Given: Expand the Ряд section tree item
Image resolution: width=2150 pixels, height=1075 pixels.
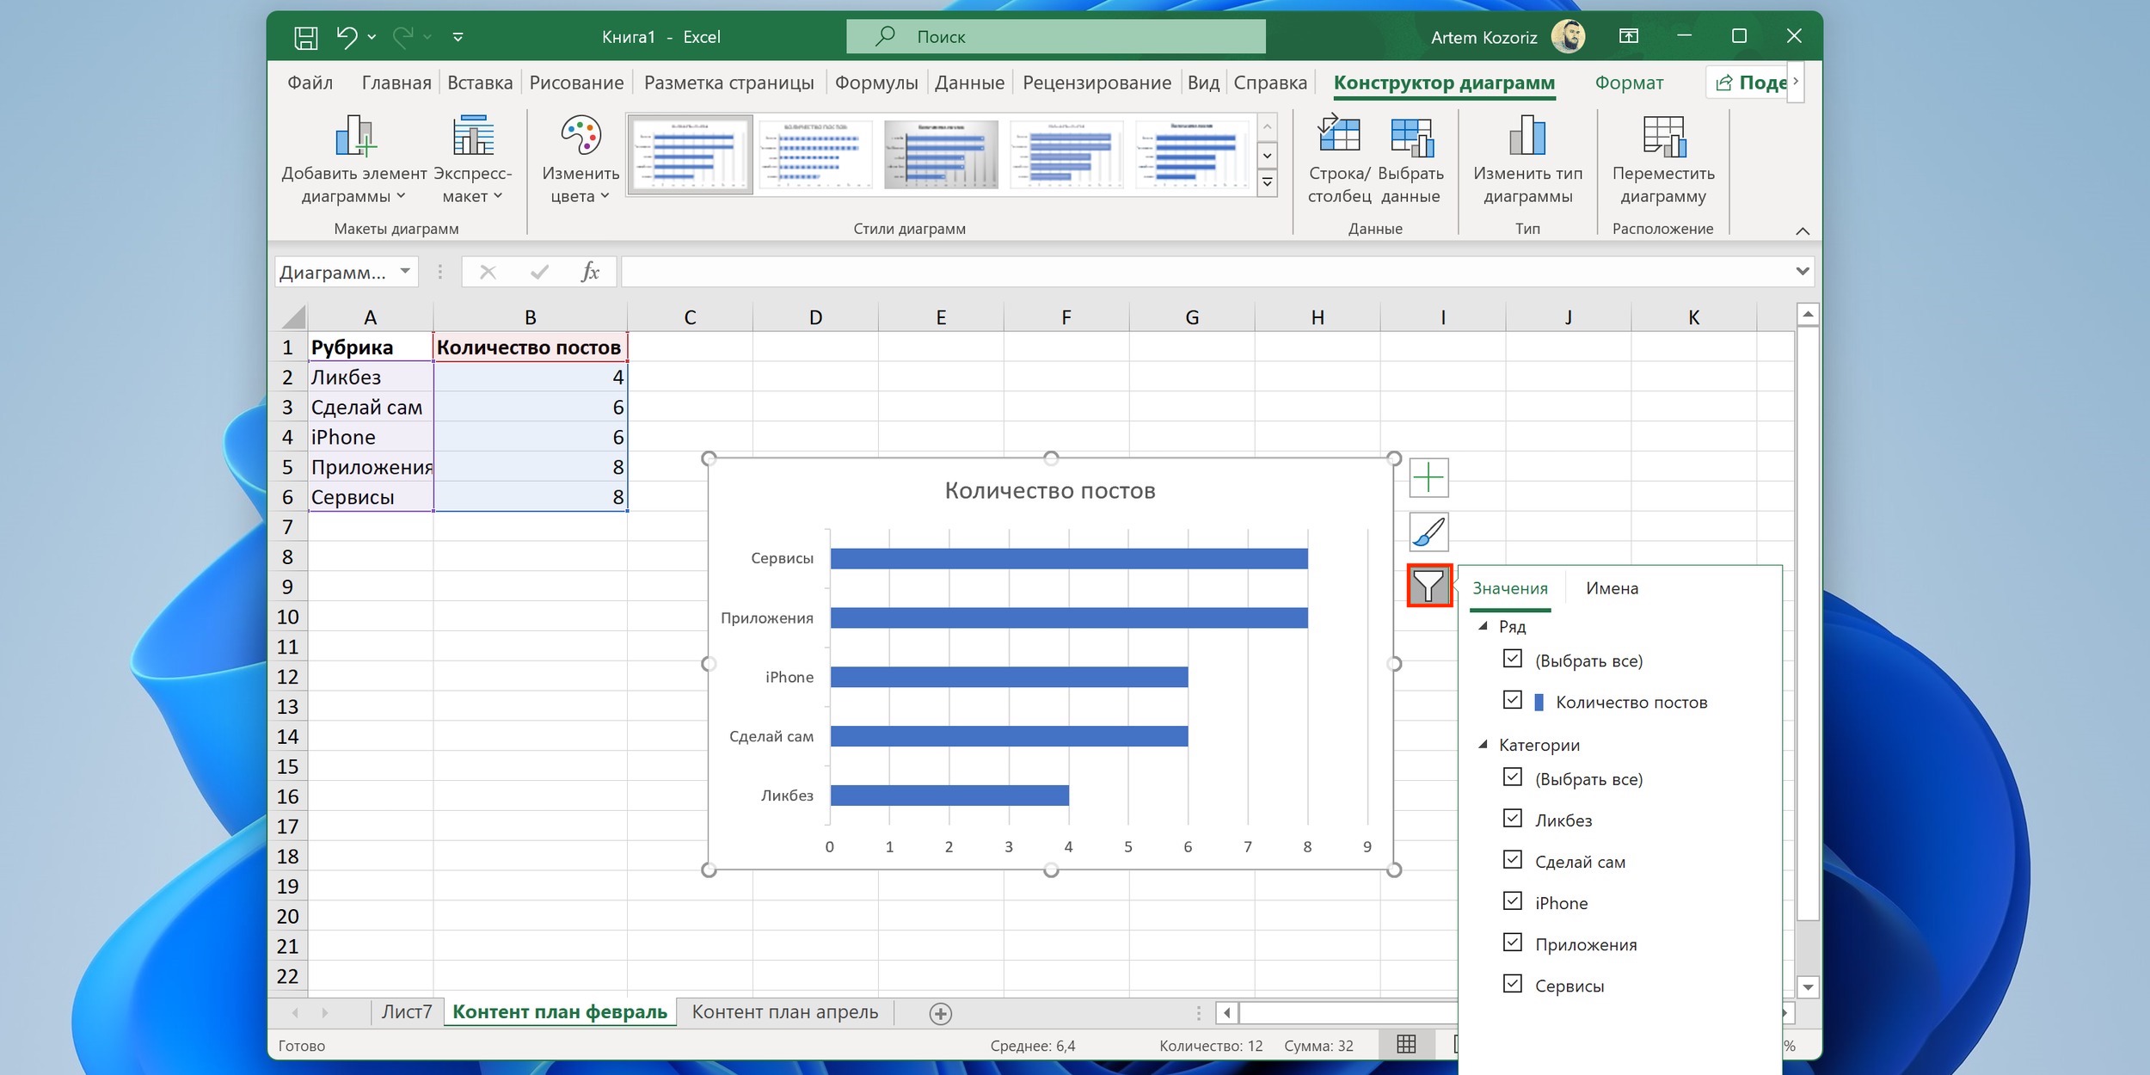Looking at the screenshot, I should pyautogui.click(x=1488, y=627).
